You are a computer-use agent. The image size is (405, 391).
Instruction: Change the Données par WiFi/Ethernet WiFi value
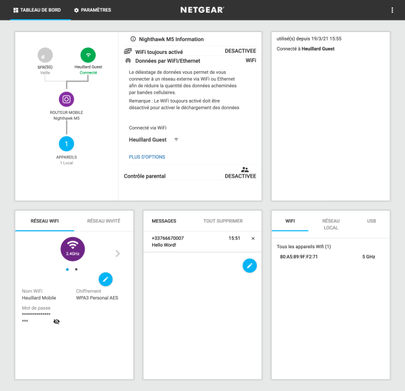click(251, 60)
